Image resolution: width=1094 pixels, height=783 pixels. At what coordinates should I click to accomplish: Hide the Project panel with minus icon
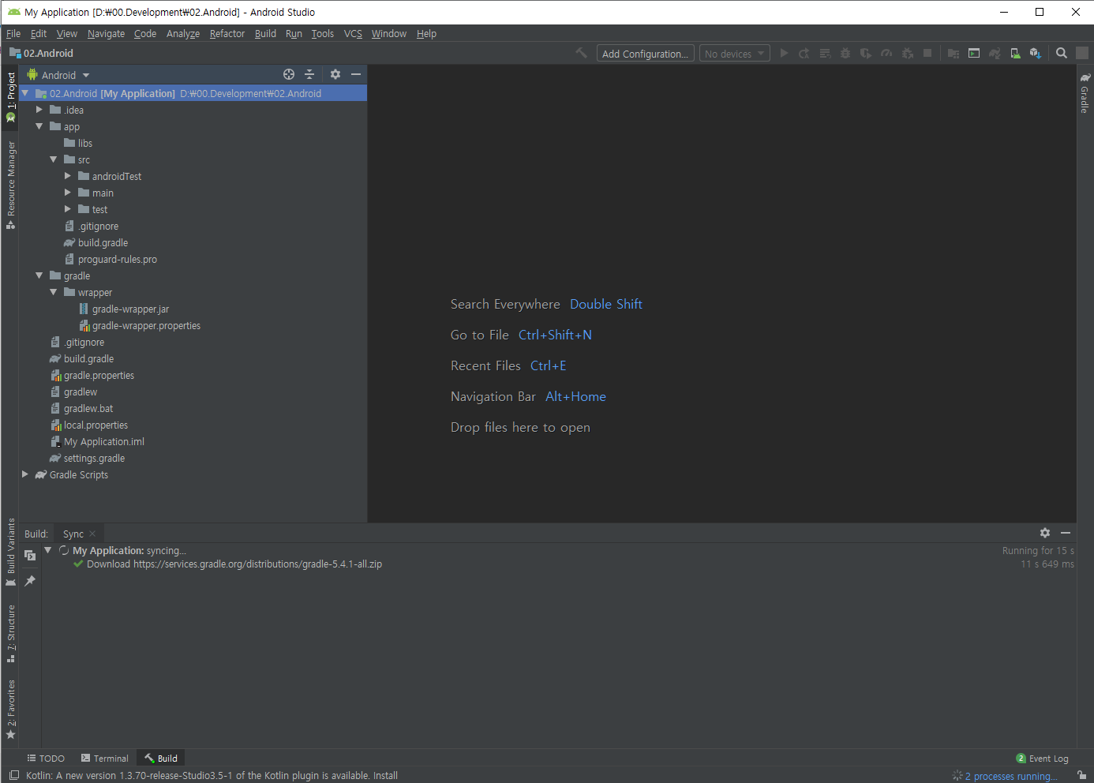pyautogui.click(x=356, y=74)
